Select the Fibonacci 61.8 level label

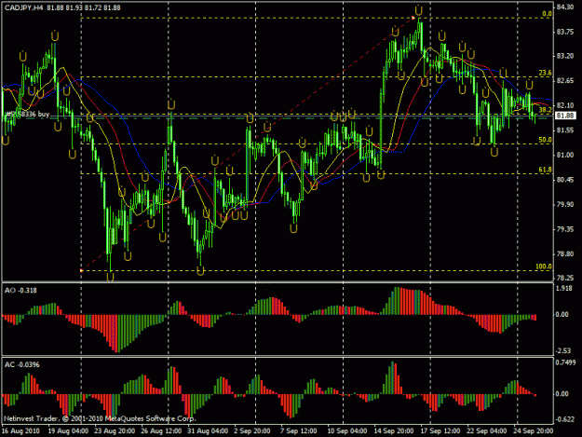pyautogui.click(x=545, y=170)
